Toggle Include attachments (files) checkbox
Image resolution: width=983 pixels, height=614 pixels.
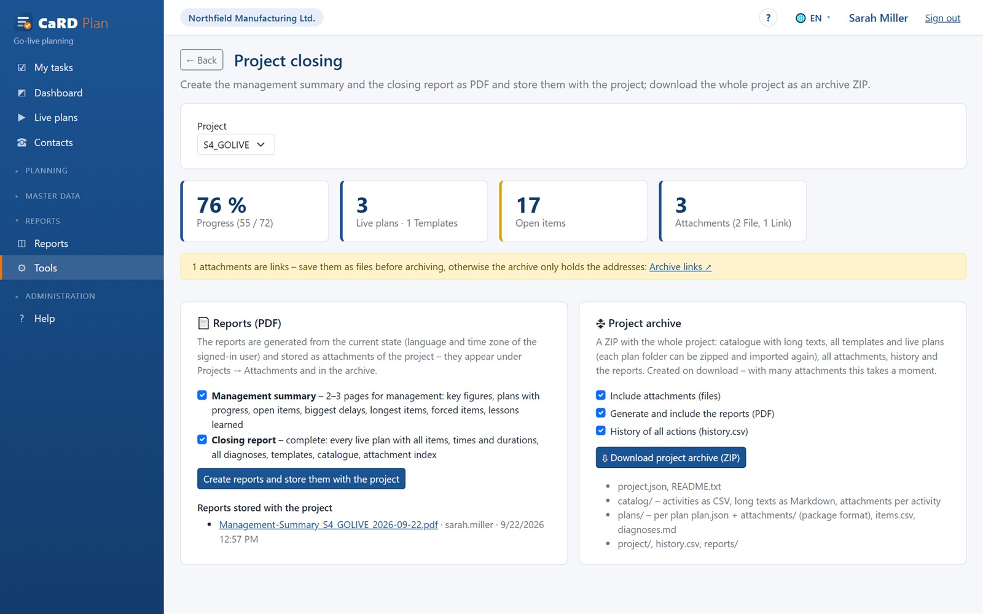point(601,395)
